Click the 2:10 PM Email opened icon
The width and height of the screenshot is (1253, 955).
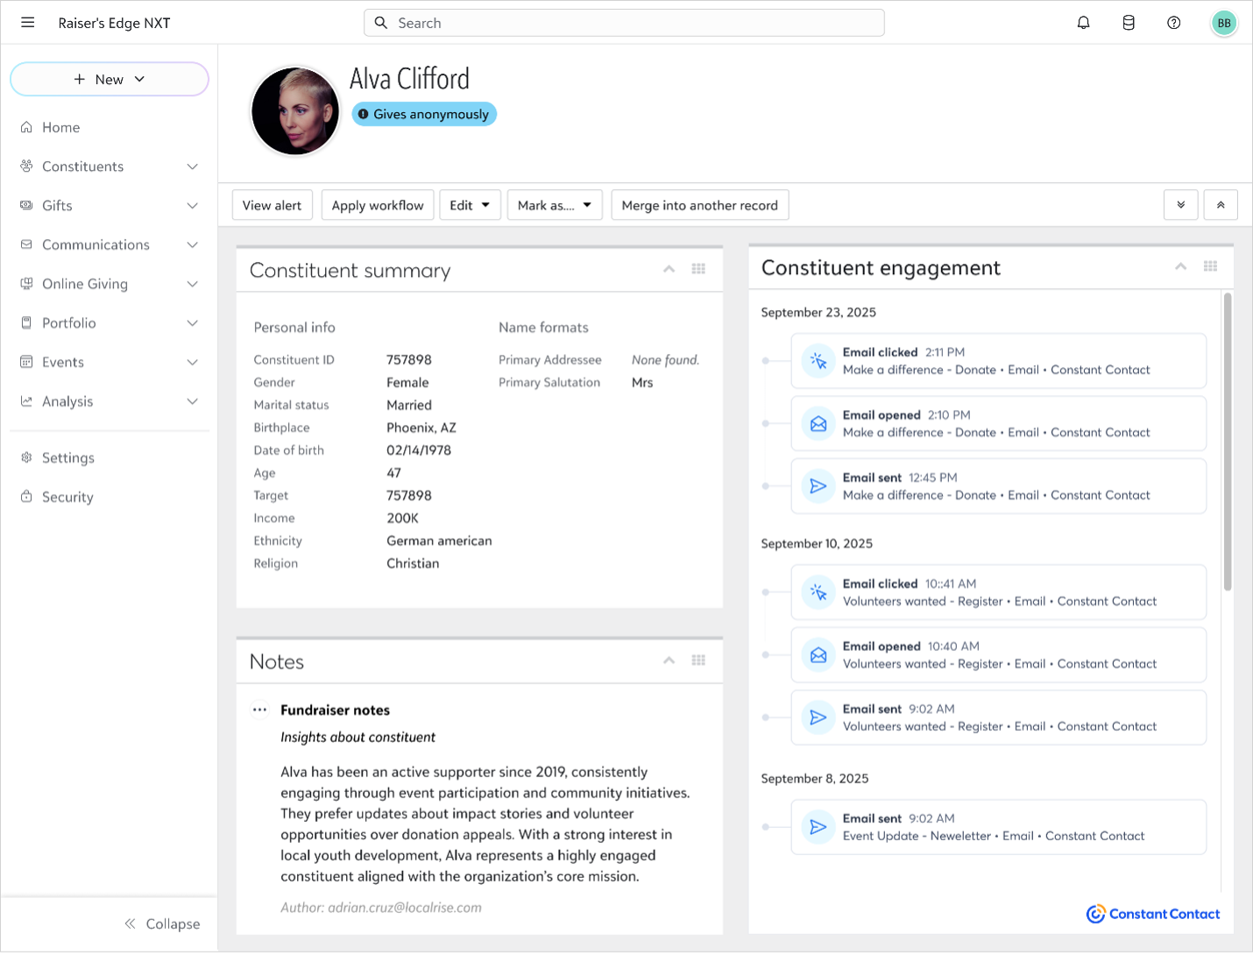(x=818, y=424)
